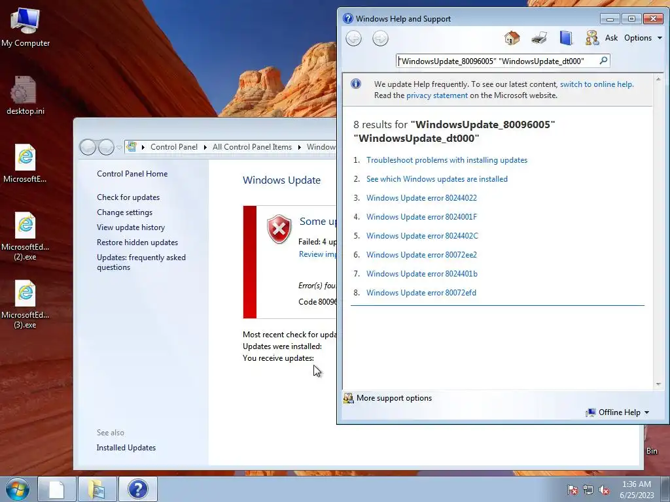Image resolution: width=670 pixels, height=502 pixels.
Task: Click More support options icon
Action: pos(349,398)
